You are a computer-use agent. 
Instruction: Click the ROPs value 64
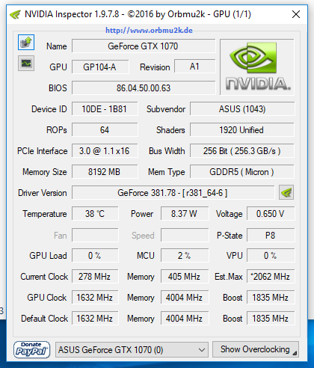(105, 130)
